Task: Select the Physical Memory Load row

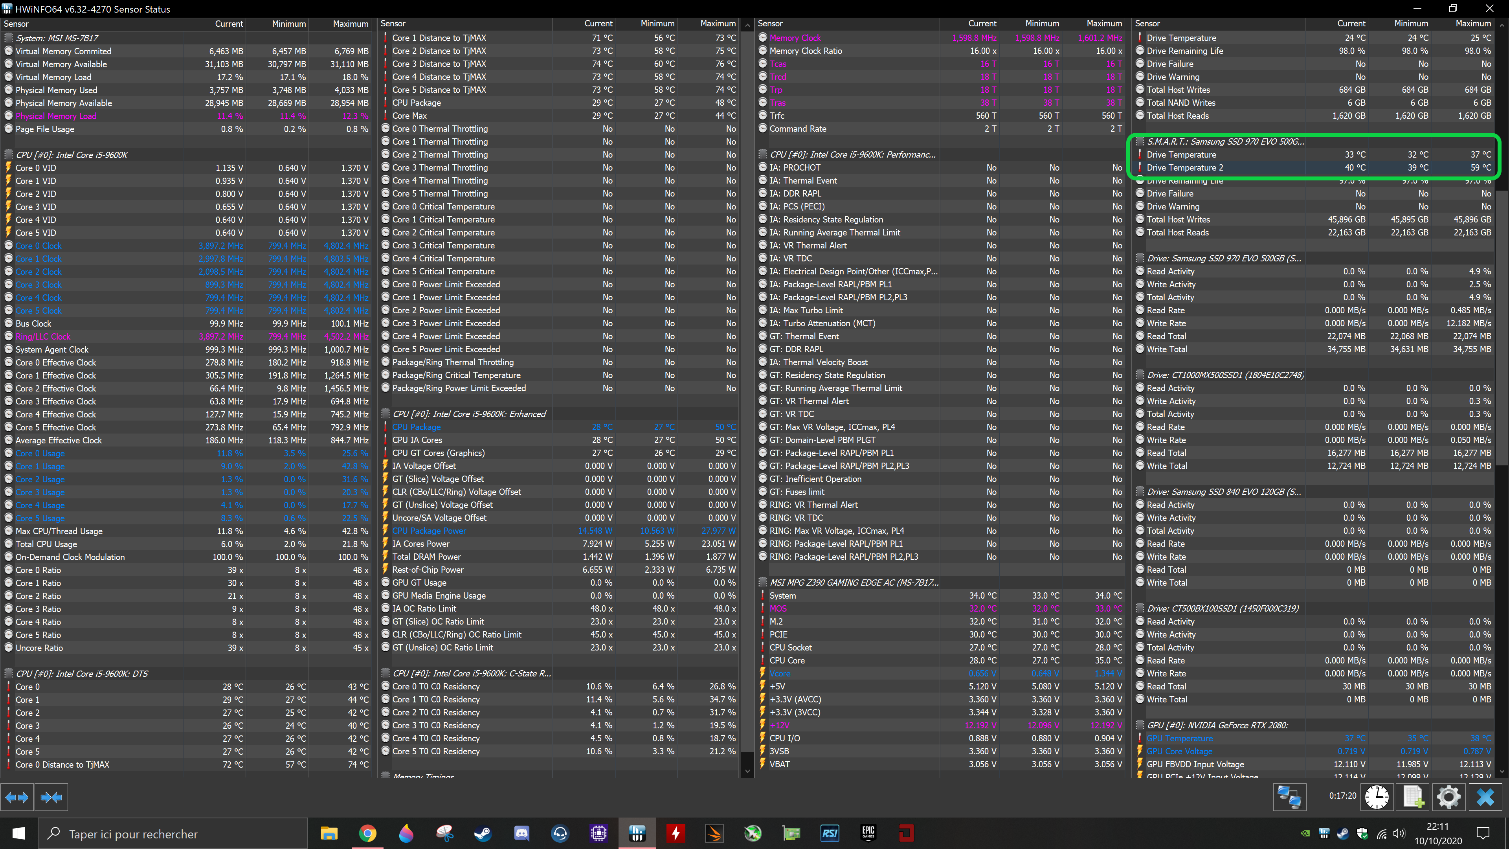Action: [56, 116]
